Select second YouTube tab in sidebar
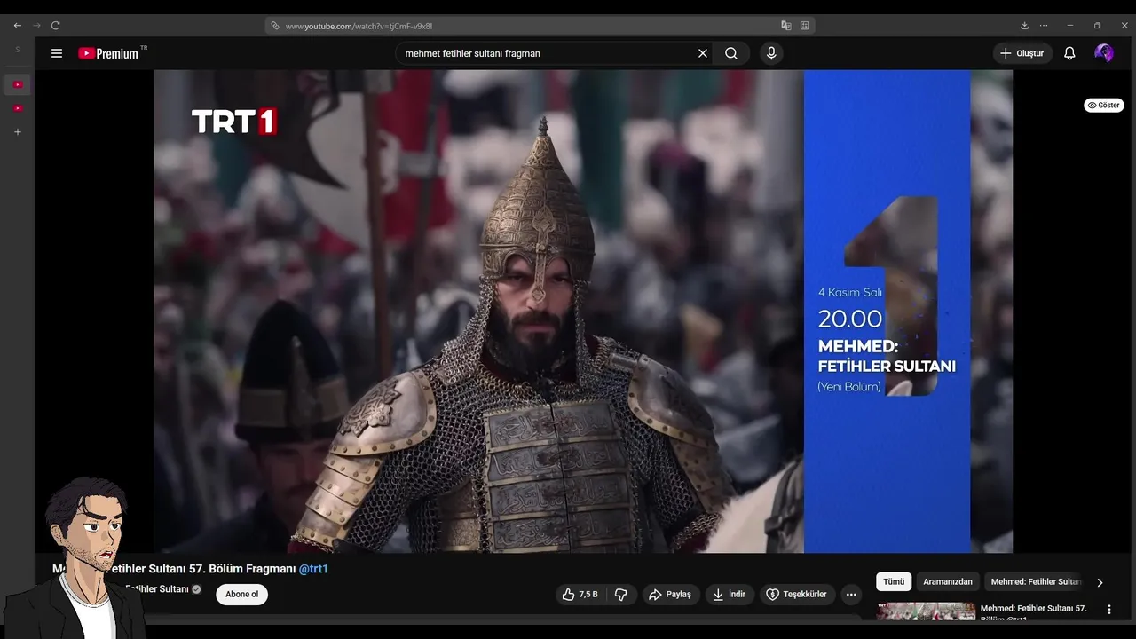1136x639 pixels. (18, 108)
